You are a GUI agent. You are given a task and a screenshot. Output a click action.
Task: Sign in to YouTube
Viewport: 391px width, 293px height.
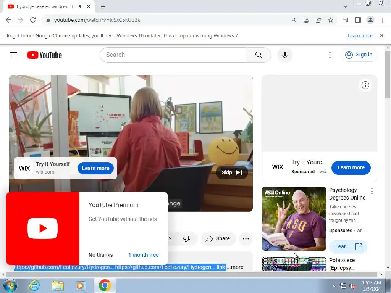[359, 55]
